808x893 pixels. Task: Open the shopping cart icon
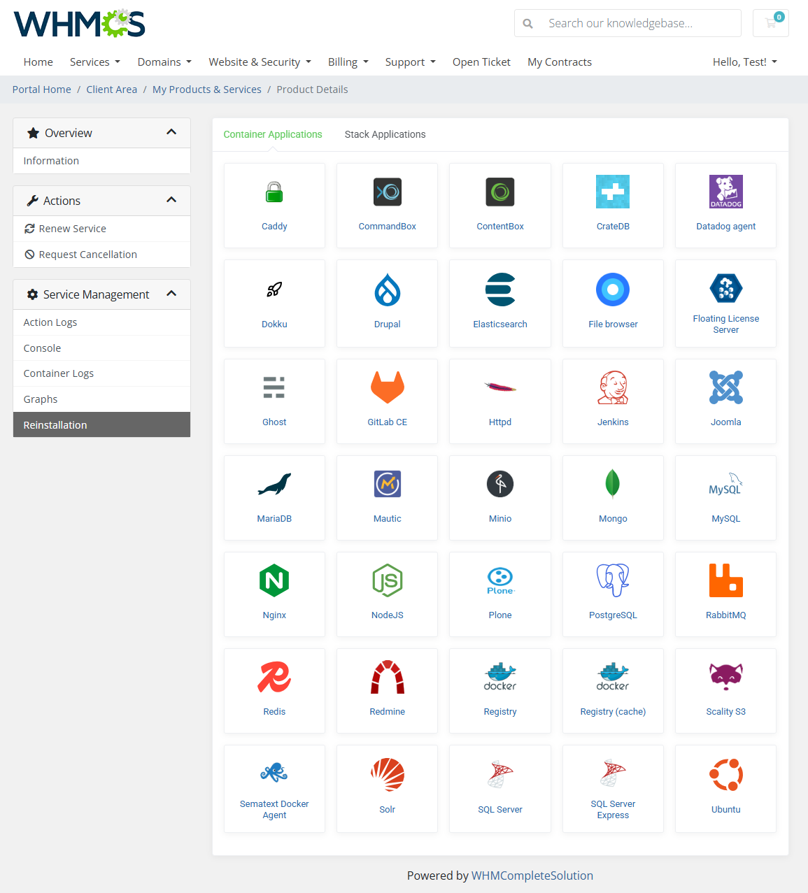(x=771, y=23)
